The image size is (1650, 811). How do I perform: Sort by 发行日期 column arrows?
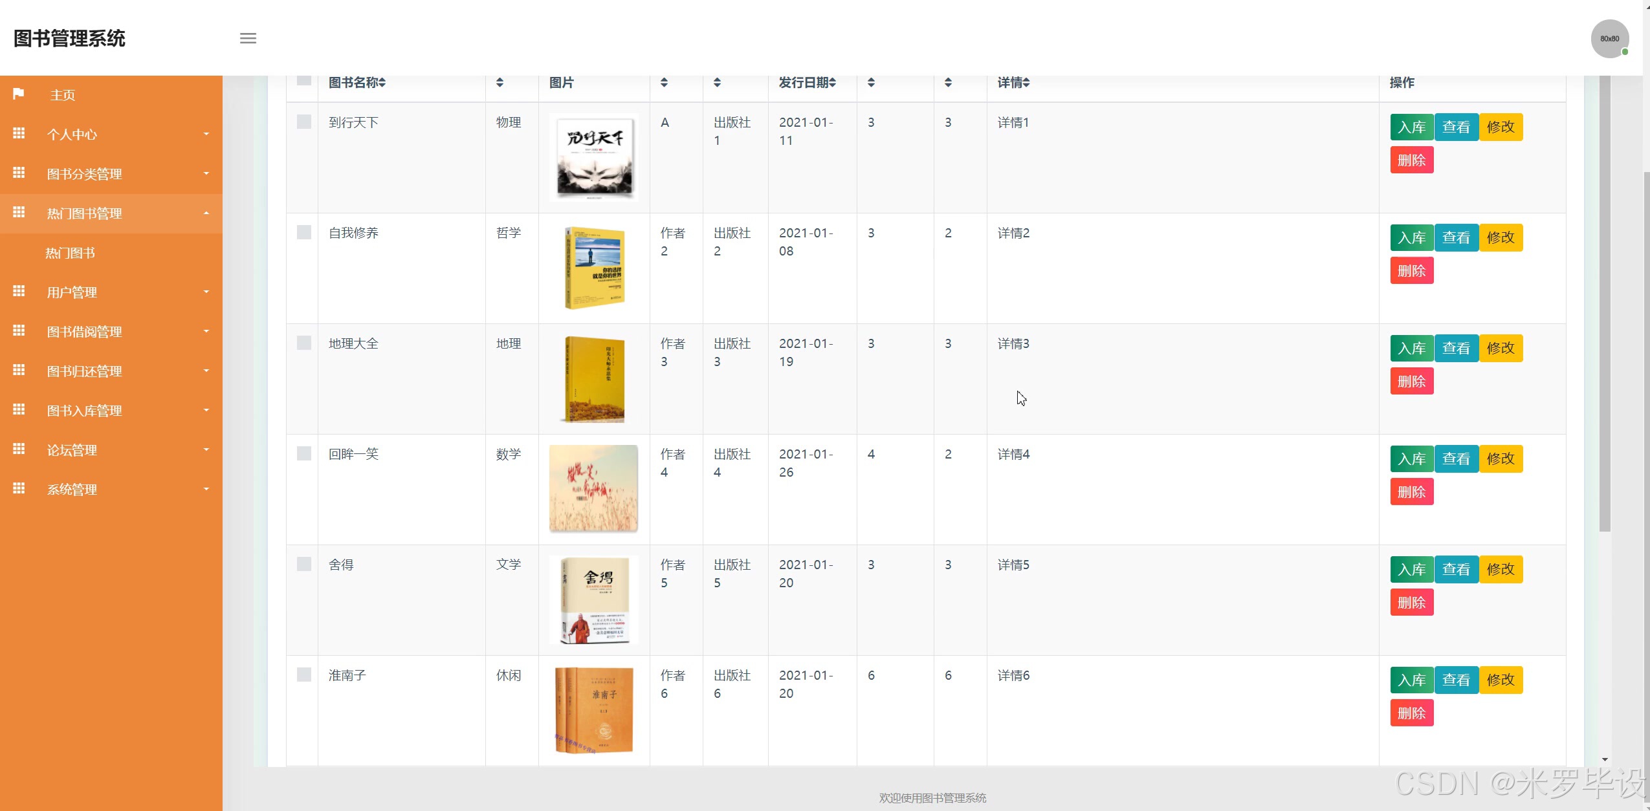(x=833, y=83)
